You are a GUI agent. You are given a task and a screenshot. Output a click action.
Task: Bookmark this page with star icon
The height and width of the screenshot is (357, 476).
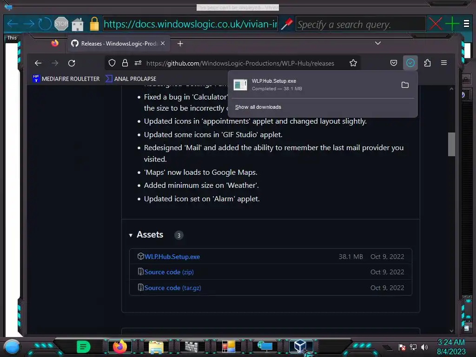click(x=353, y=63)
